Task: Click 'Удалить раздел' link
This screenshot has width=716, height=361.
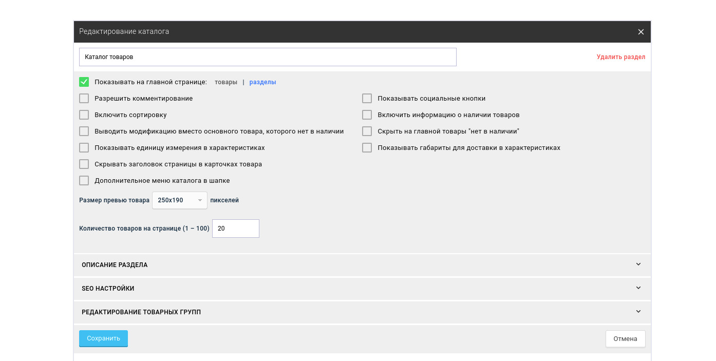Action: pyautogui.click(x=621, y=57)
